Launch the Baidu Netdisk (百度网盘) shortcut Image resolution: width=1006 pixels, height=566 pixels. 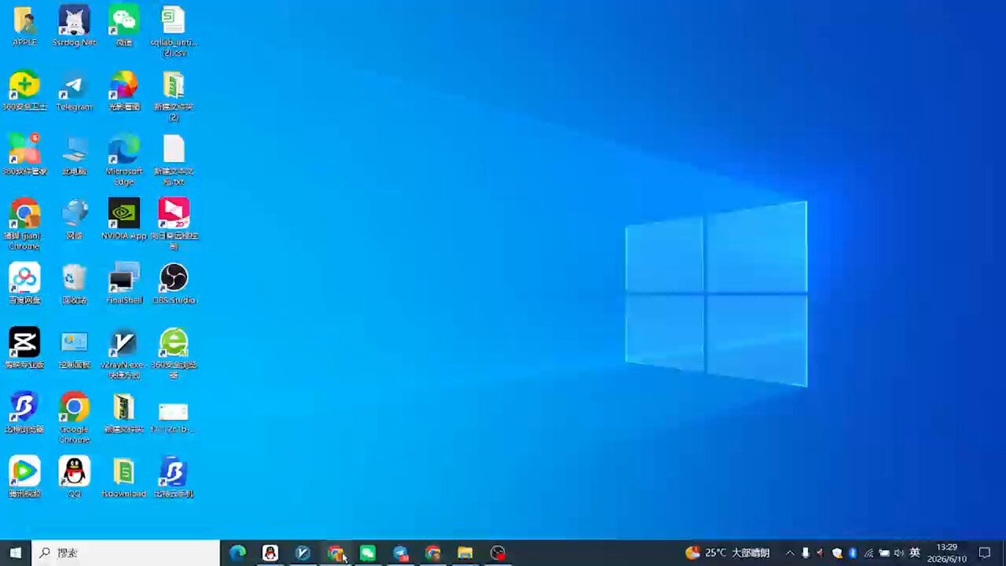click(x=24, y=283)
